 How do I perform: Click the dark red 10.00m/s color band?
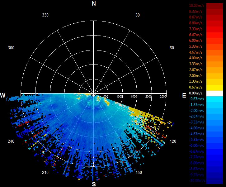pyautogui.click(x=214, y=6)
